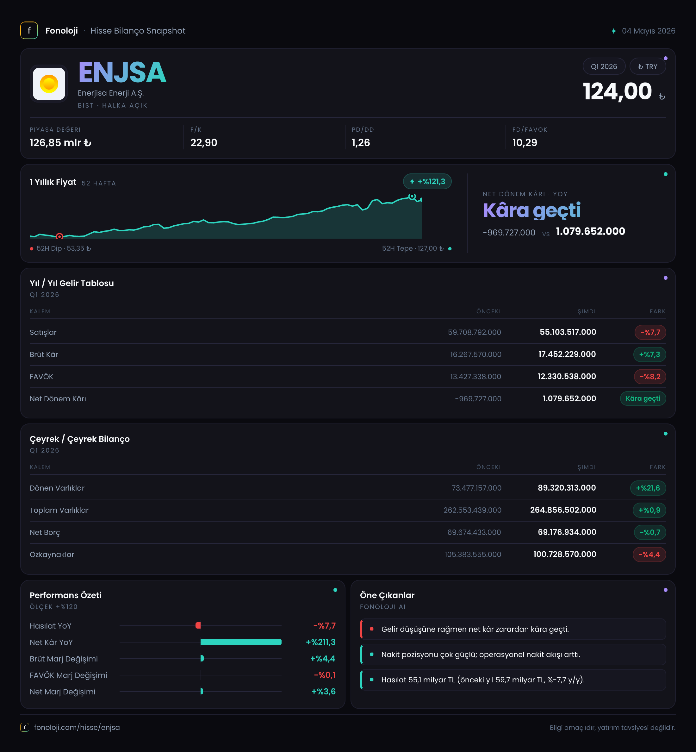
Task: Click the PD/DD value 1,26
Action: pos(361,143)
